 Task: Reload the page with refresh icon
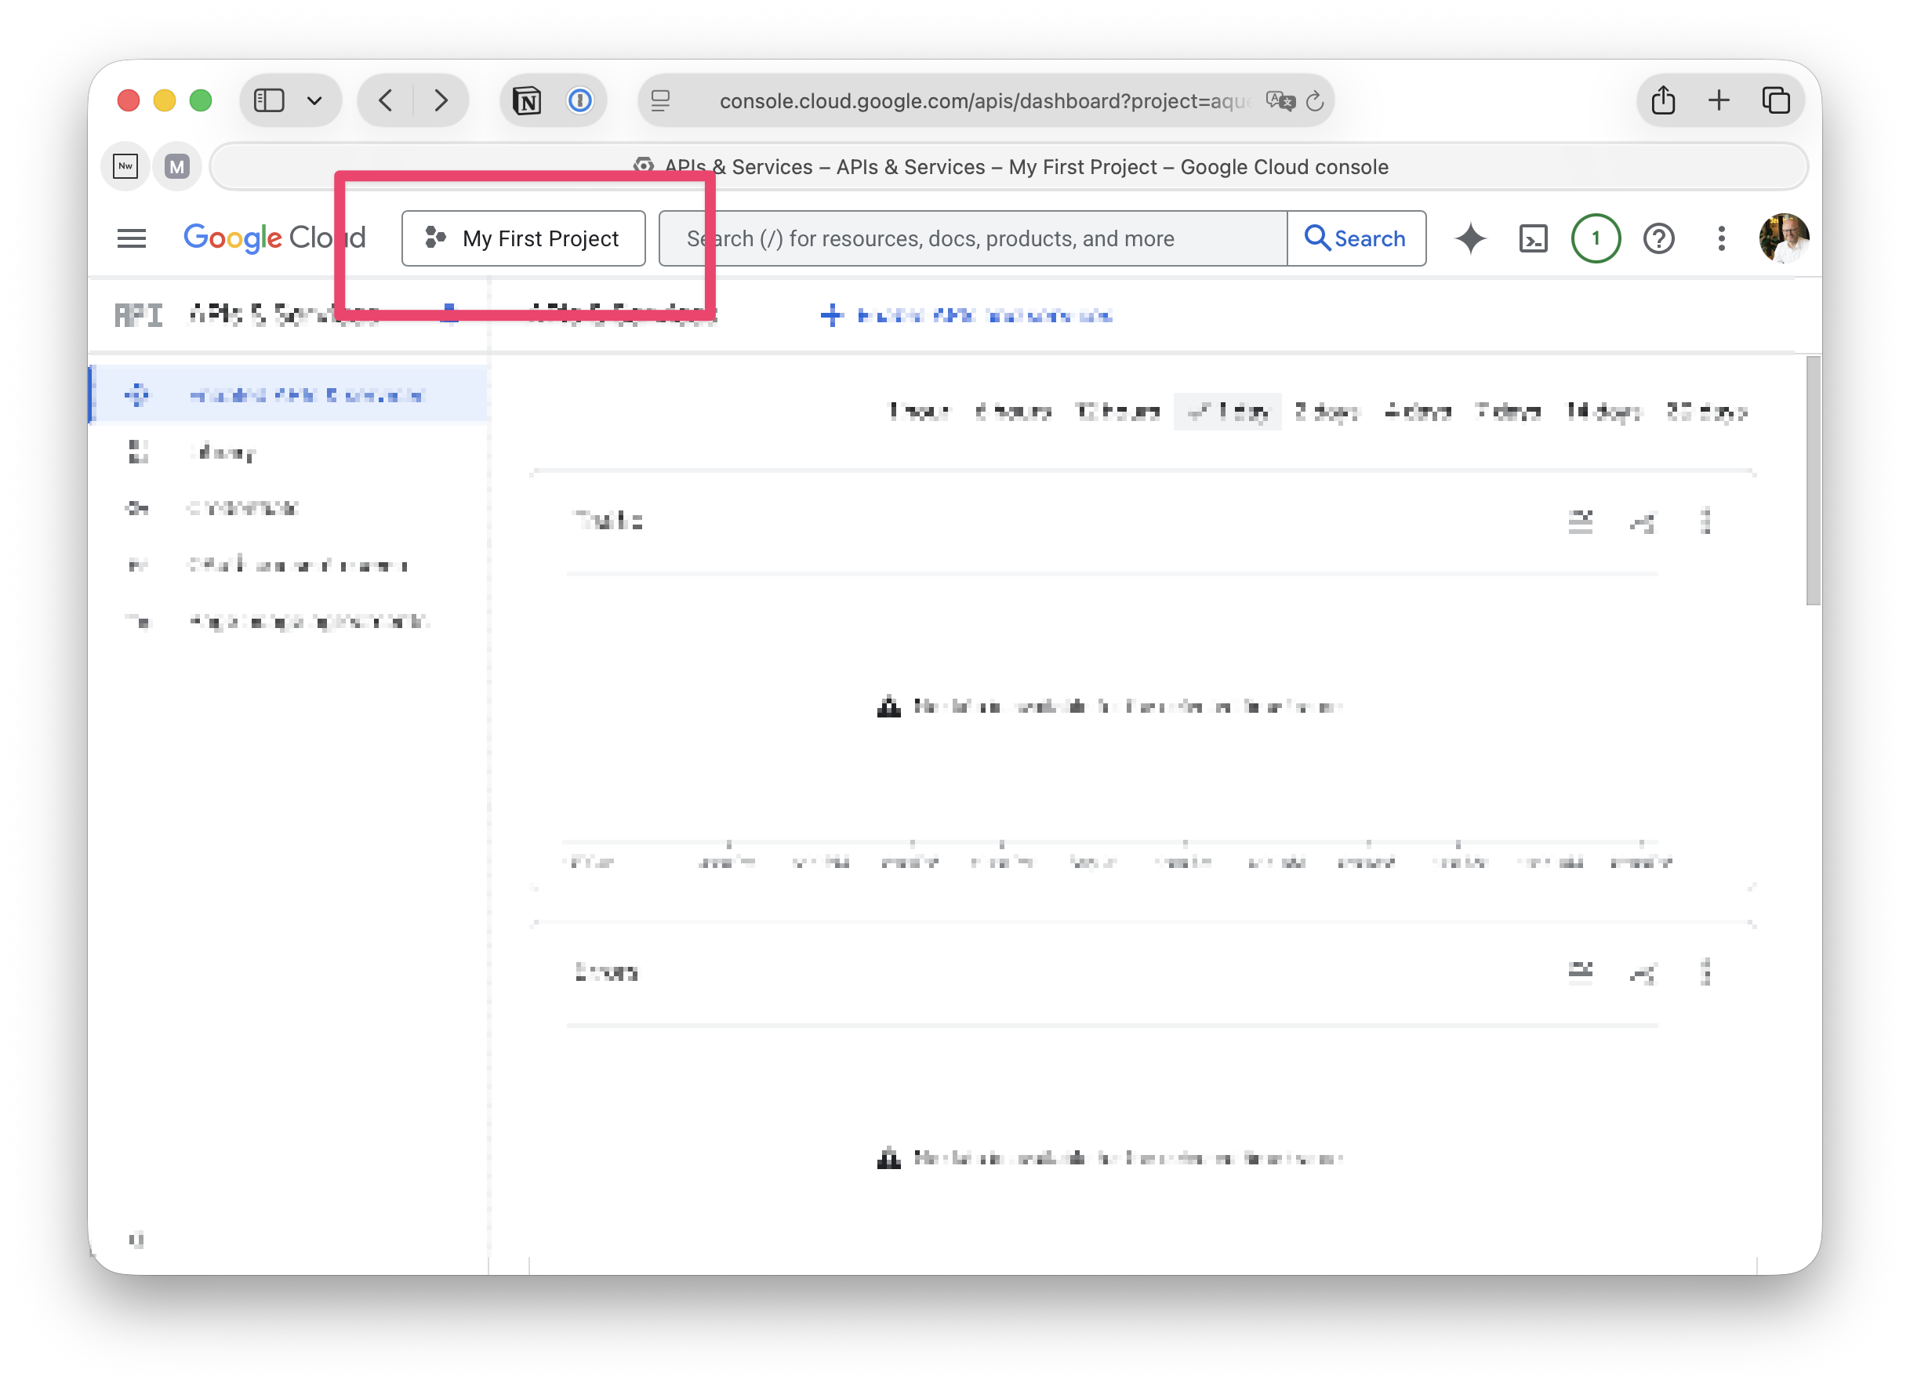(1315, 101)
